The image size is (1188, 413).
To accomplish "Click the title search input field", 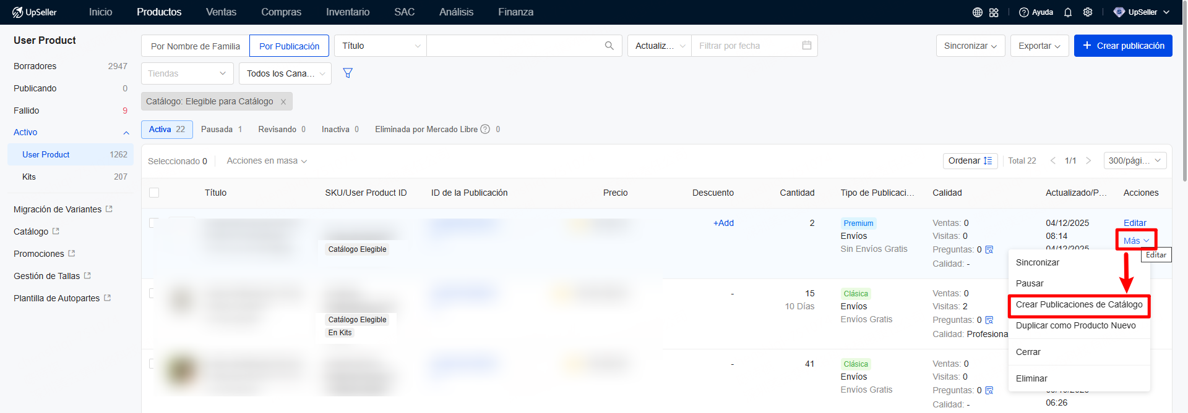I will click(514, 46).
